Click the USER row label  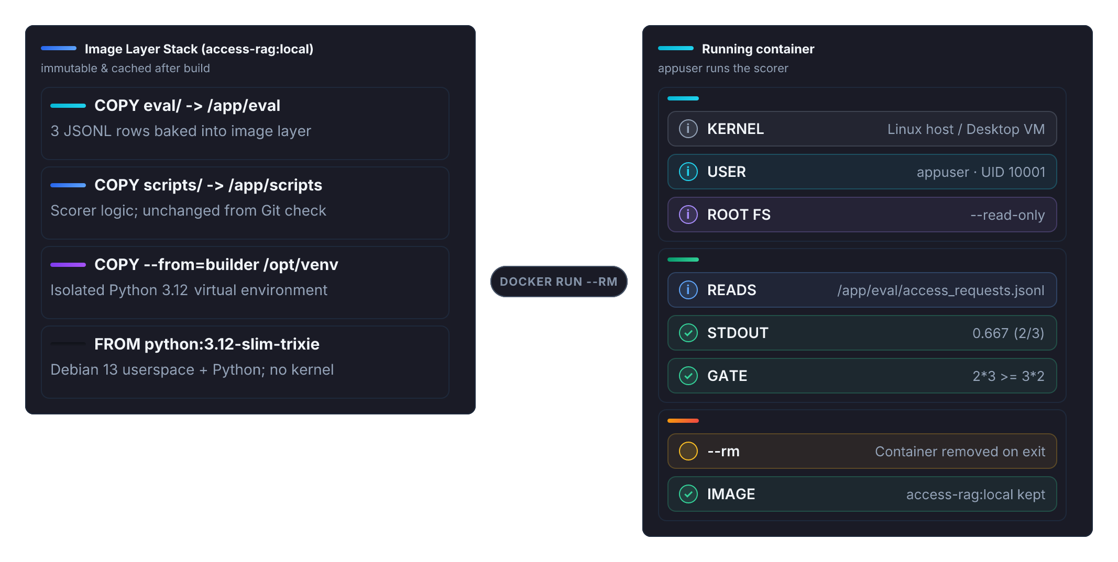[727, 172]
